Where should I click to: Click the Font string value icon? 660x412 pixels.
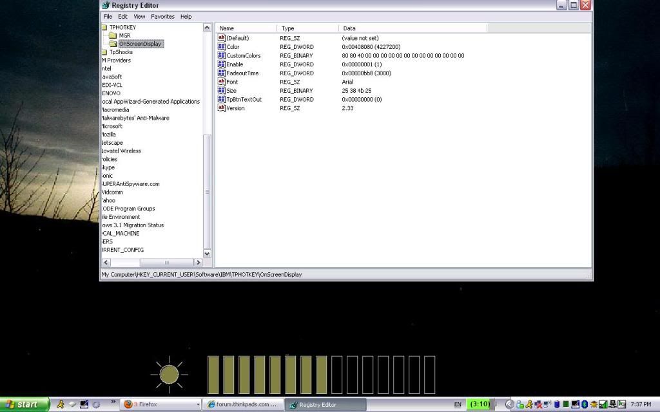pos(222,82)
